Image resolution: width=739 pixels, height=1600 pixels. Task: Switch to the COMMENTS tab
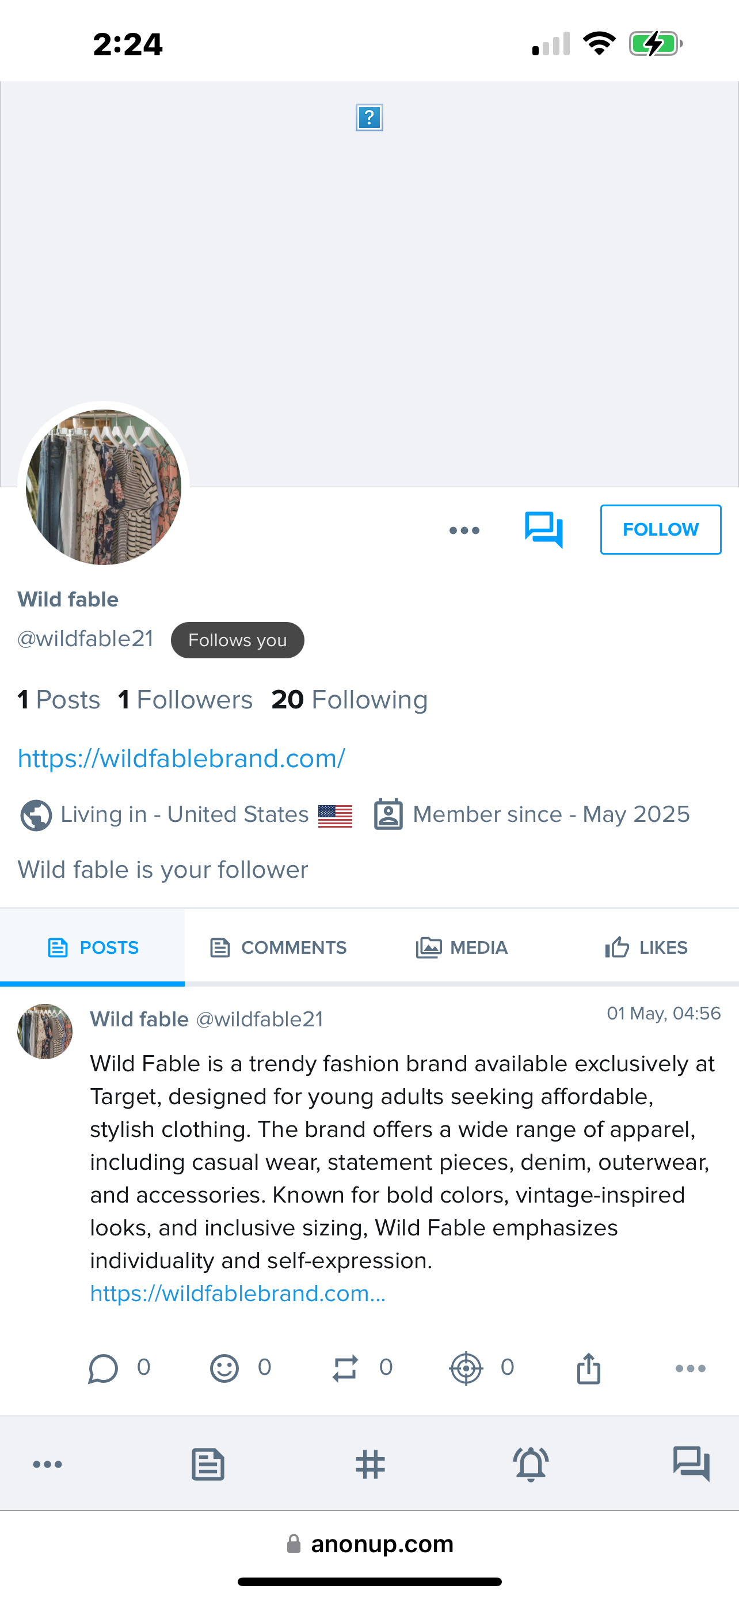278,947
